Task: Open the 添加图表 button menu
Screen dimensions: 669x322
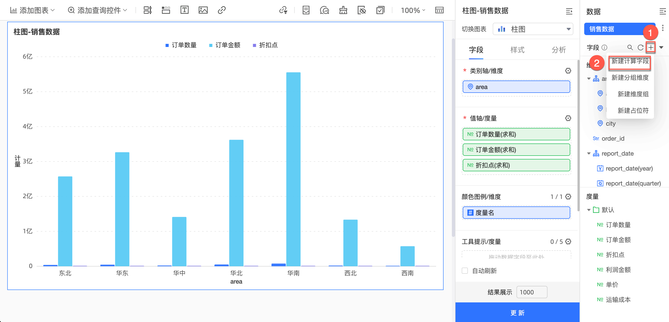Action: (x=33, y=10)
